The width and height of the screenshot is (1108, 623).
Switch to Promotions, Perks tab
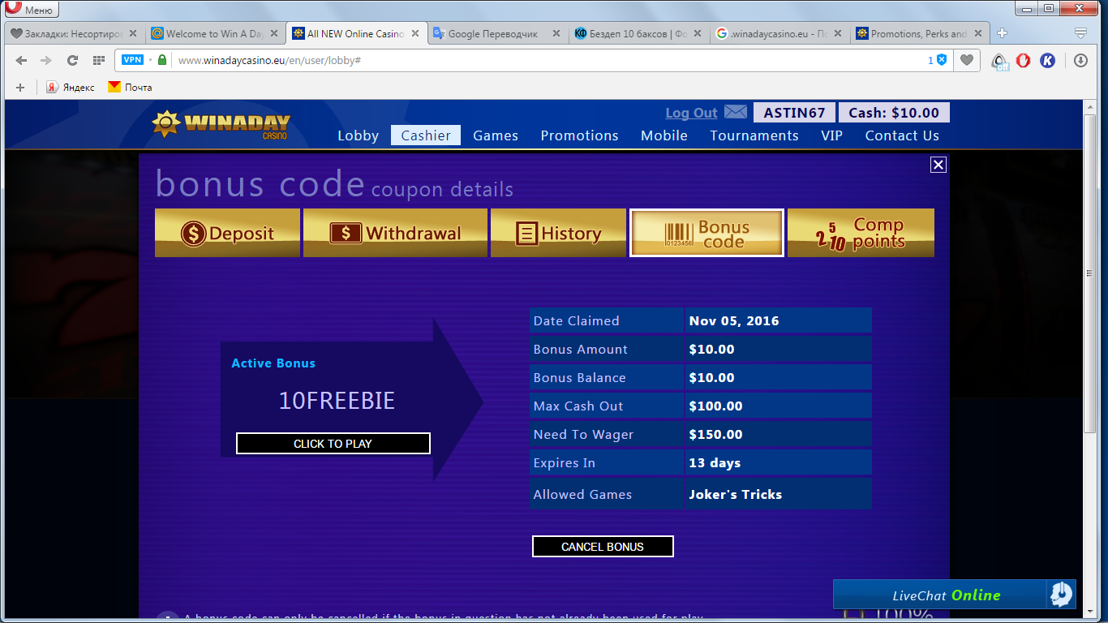[919, 34]
